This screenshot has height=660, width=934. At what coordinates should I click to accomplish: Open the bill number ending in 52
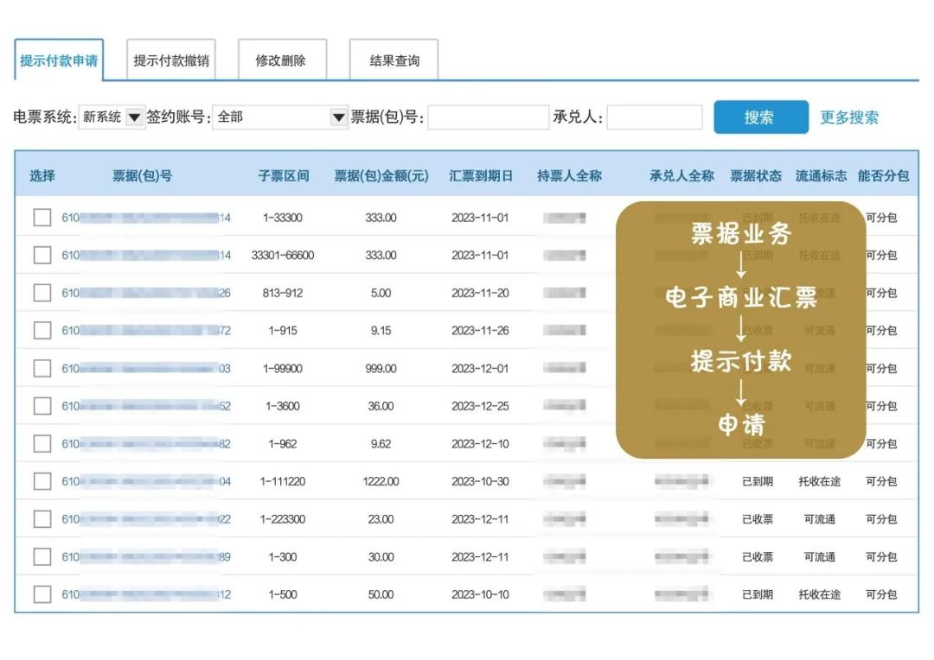click(x=146, y=406)
